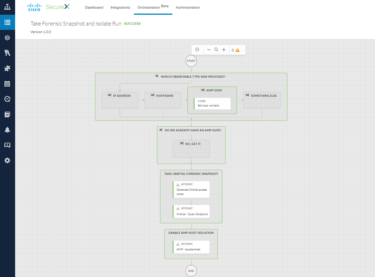Open the open-book sidebar icon
Viewport: 375px width, 277px height.
click(8, 145)
